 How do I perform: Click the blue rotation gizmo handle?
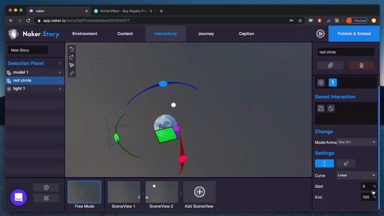tap(163, 84)
